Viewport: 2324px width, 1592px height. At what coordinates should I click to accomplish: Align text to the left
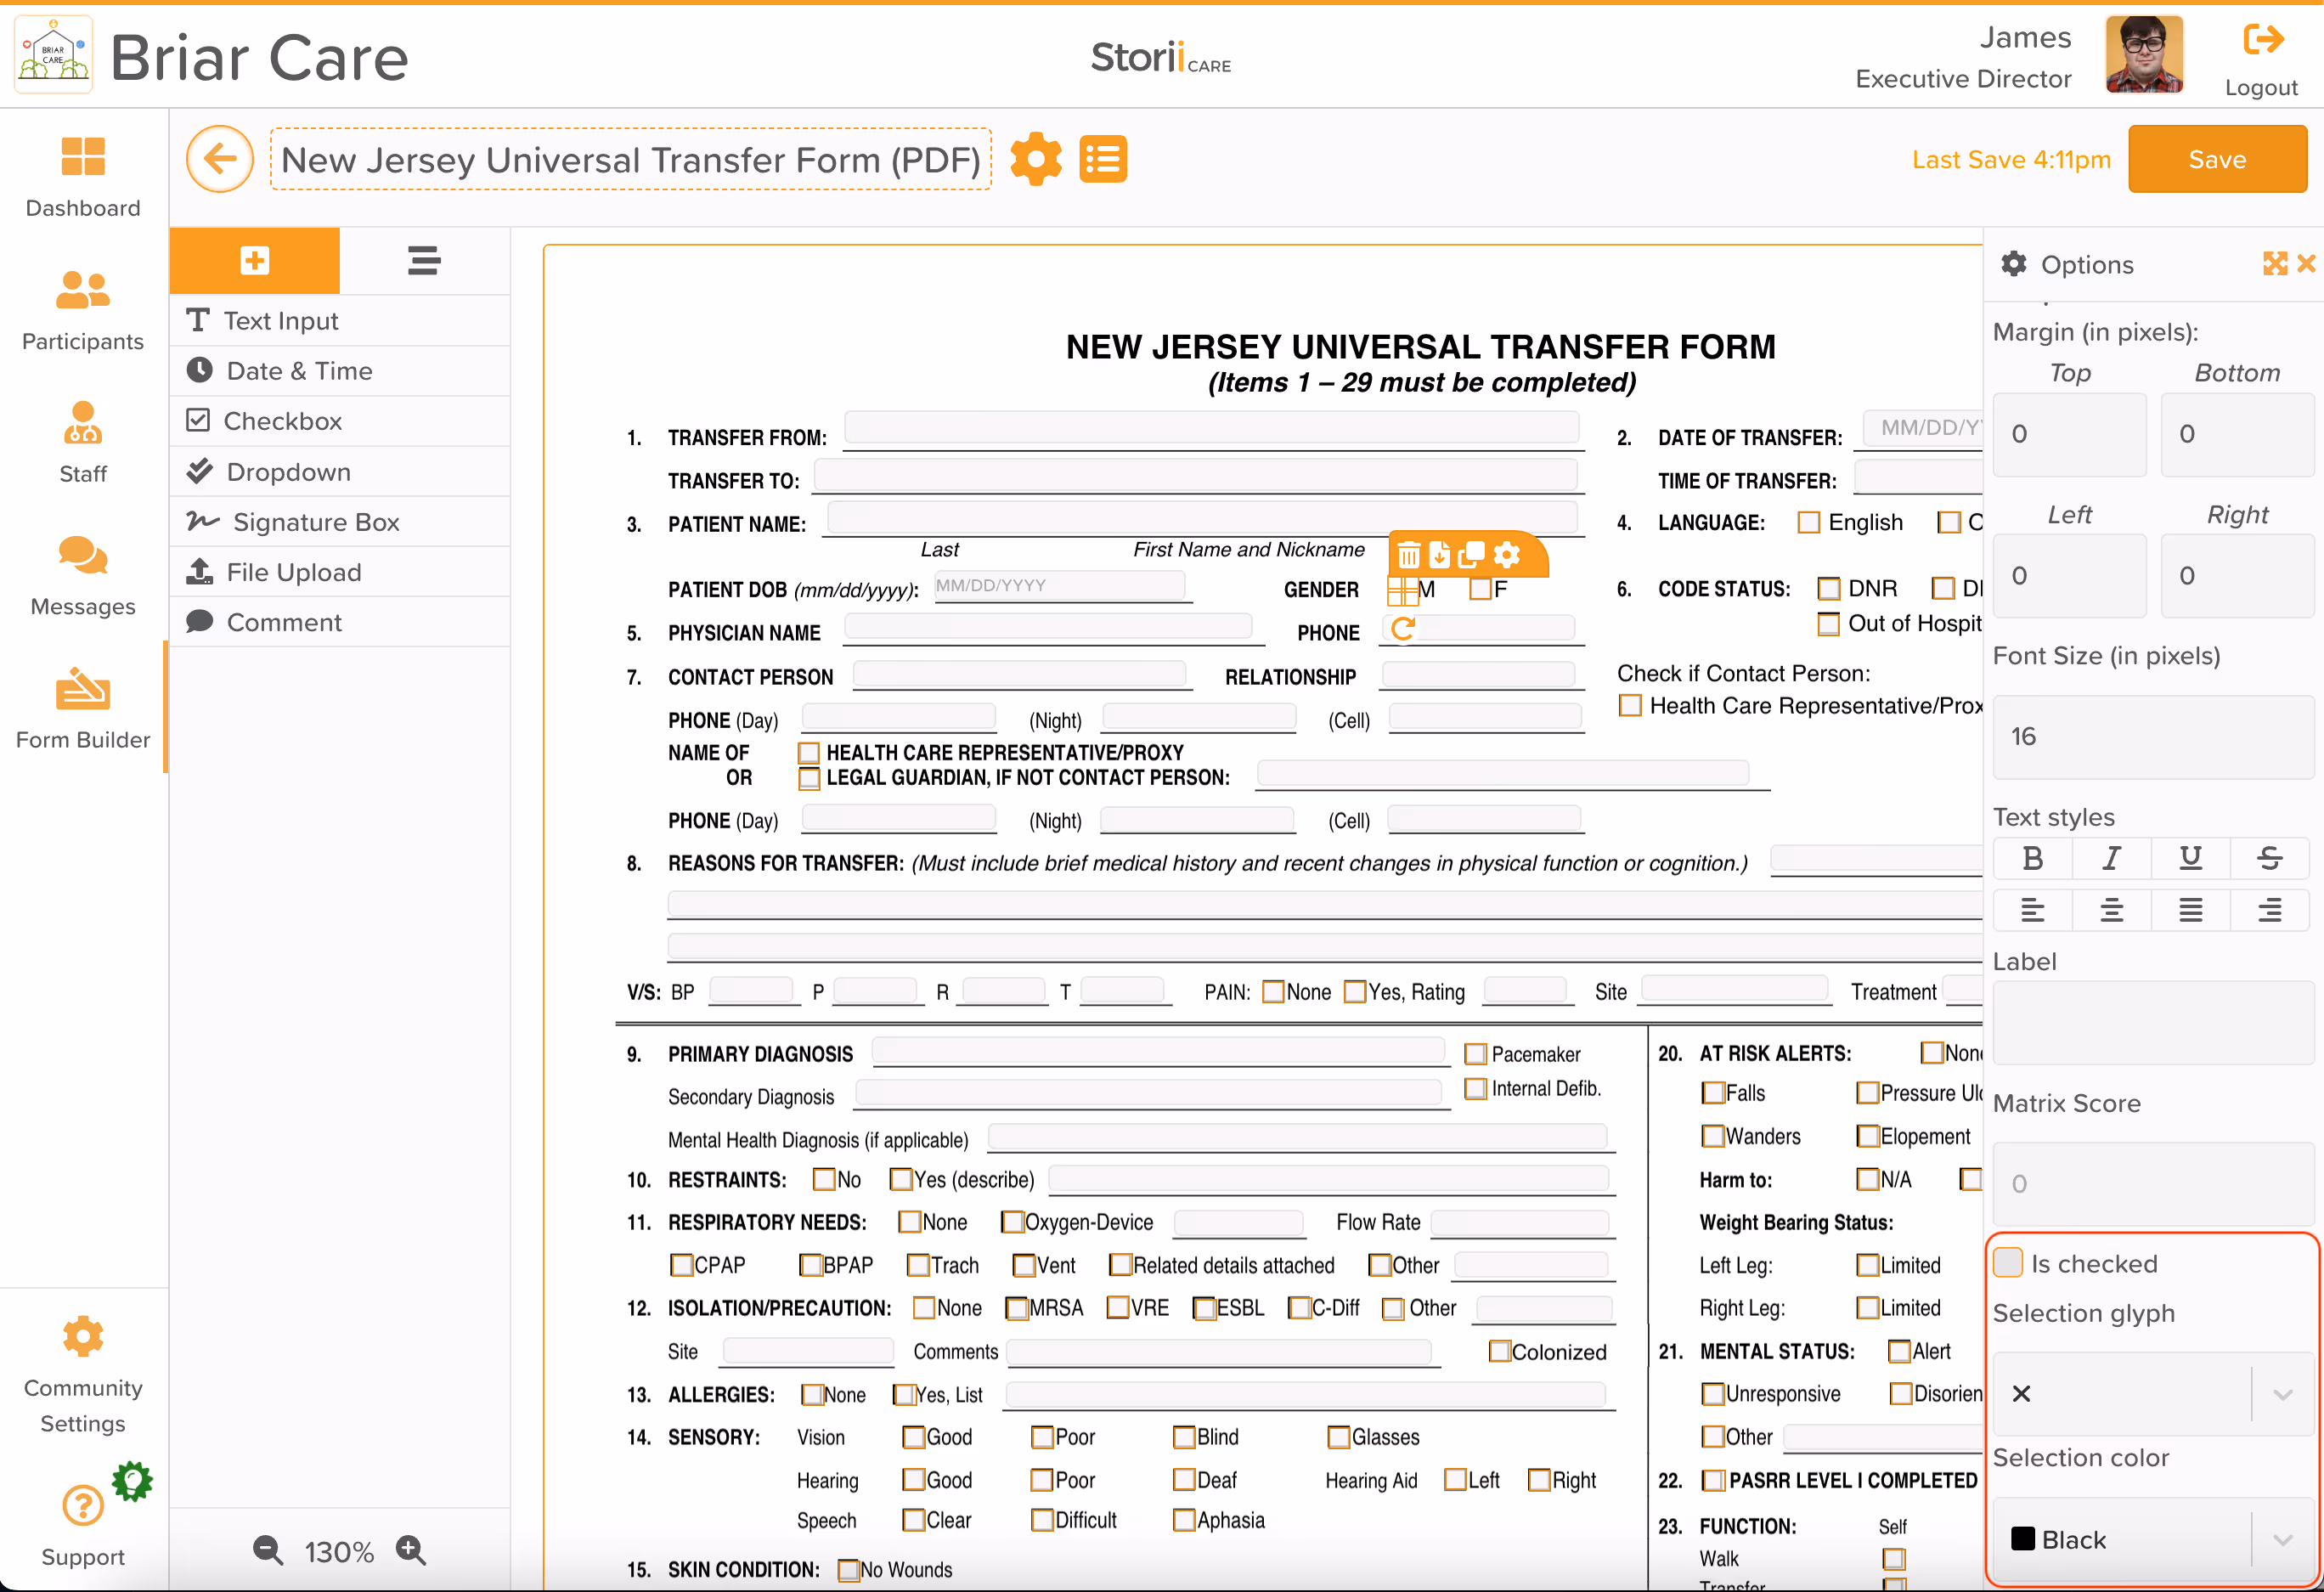(x=2032, y=910)
